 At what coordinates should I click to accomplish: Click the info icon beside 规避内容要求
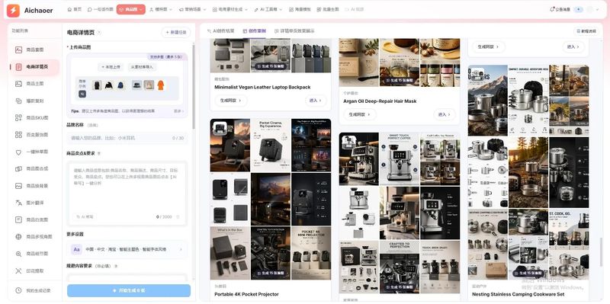point(116,267)
